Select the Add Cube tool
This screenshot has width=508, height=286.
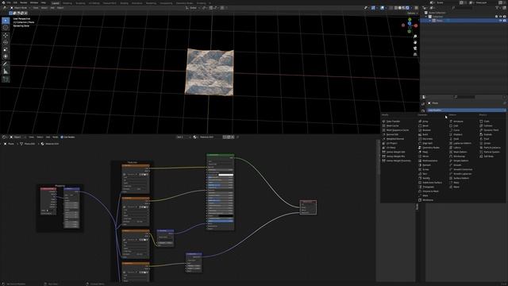(x=6, y=79)
